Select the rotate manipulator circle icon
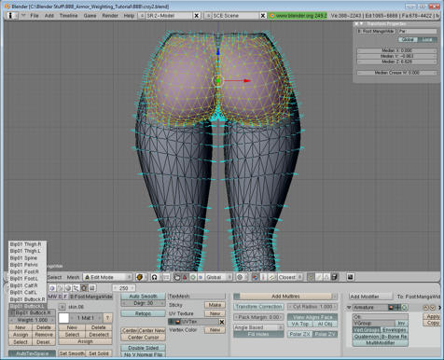This screenshot has width=444, height=360. point(193,277)
